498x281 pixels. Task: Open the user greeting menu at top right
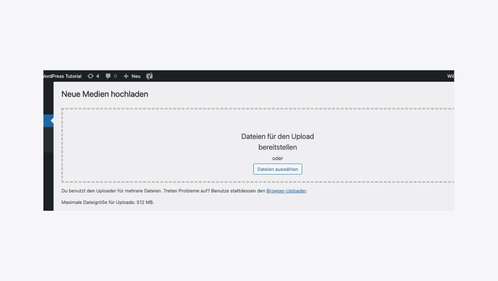pyautogui.click(x=450, y=76)
